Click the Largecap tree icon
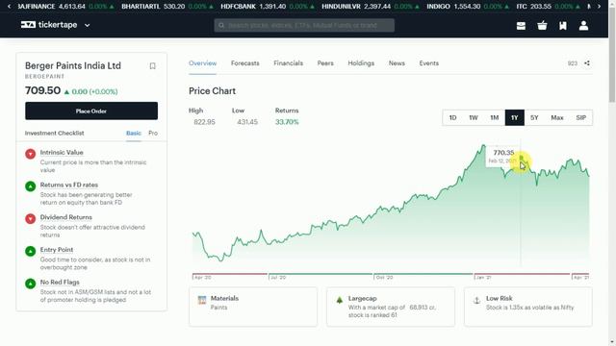 [340, 300]
